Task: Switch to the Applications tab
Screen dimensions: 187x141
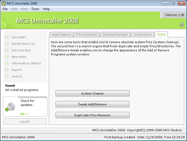Action: tap(61, 35)
